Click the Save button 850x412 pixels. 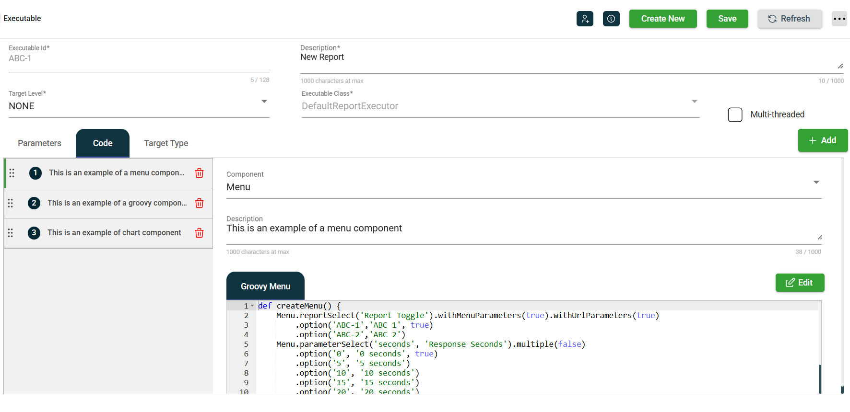727,19
